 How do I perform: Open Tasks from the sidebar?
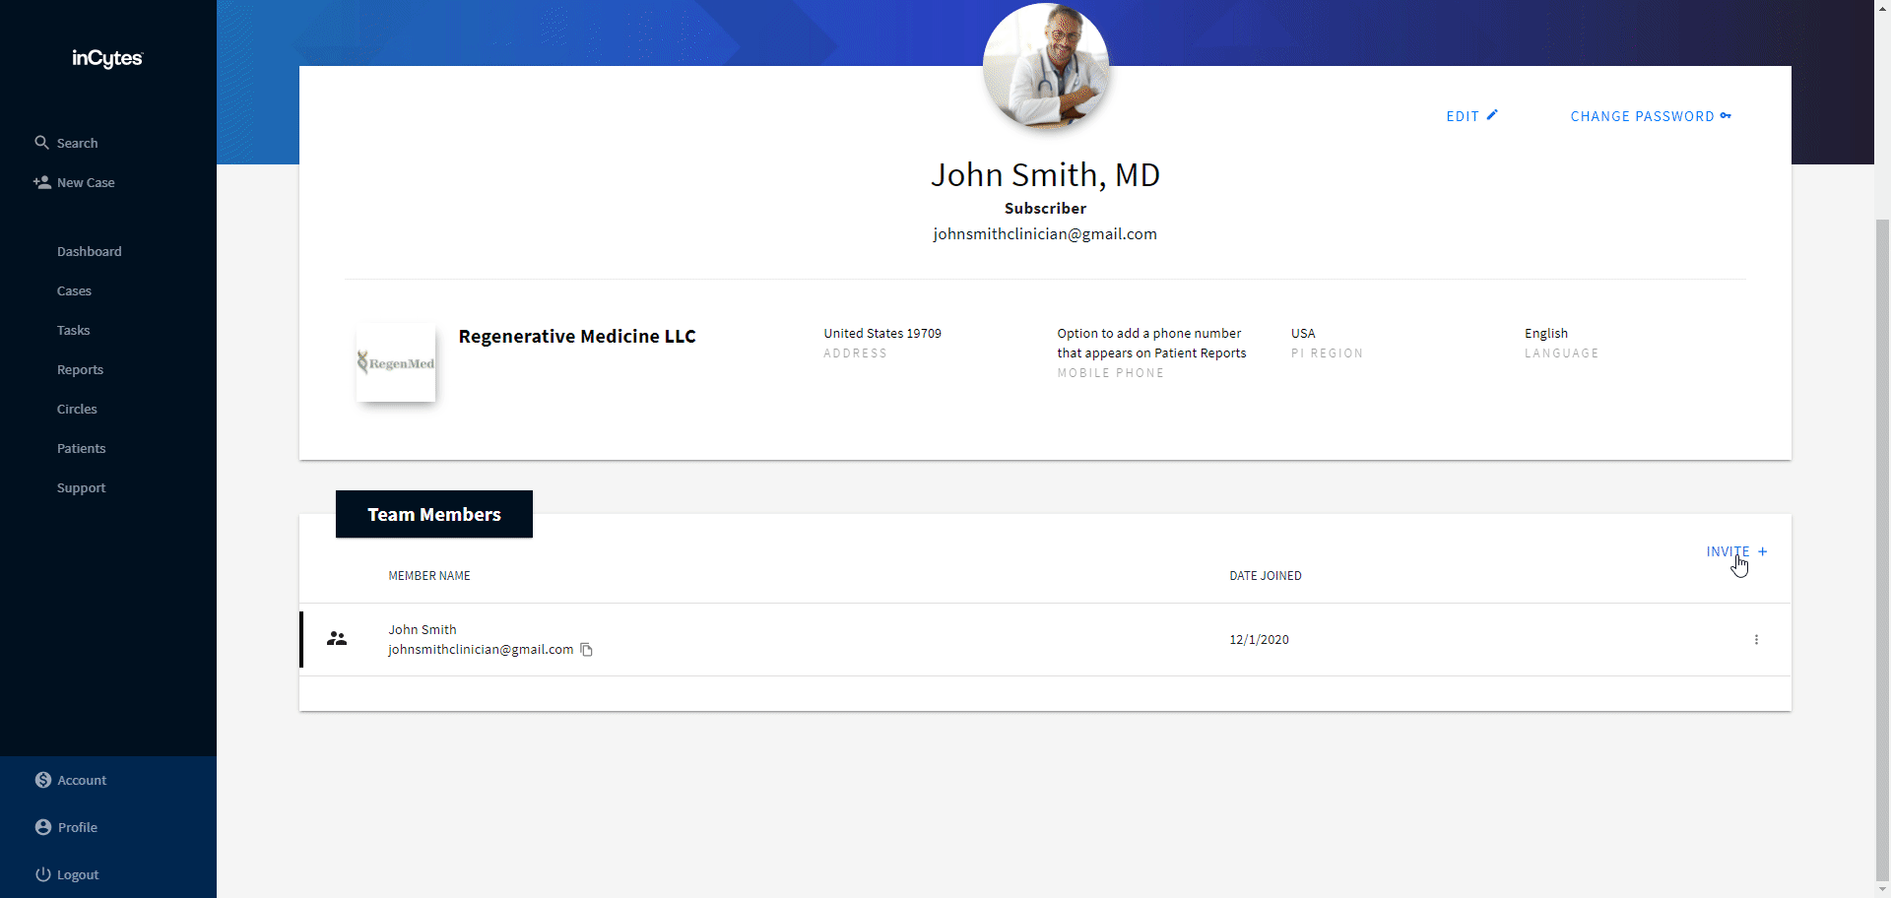click(x=74, y=330)
